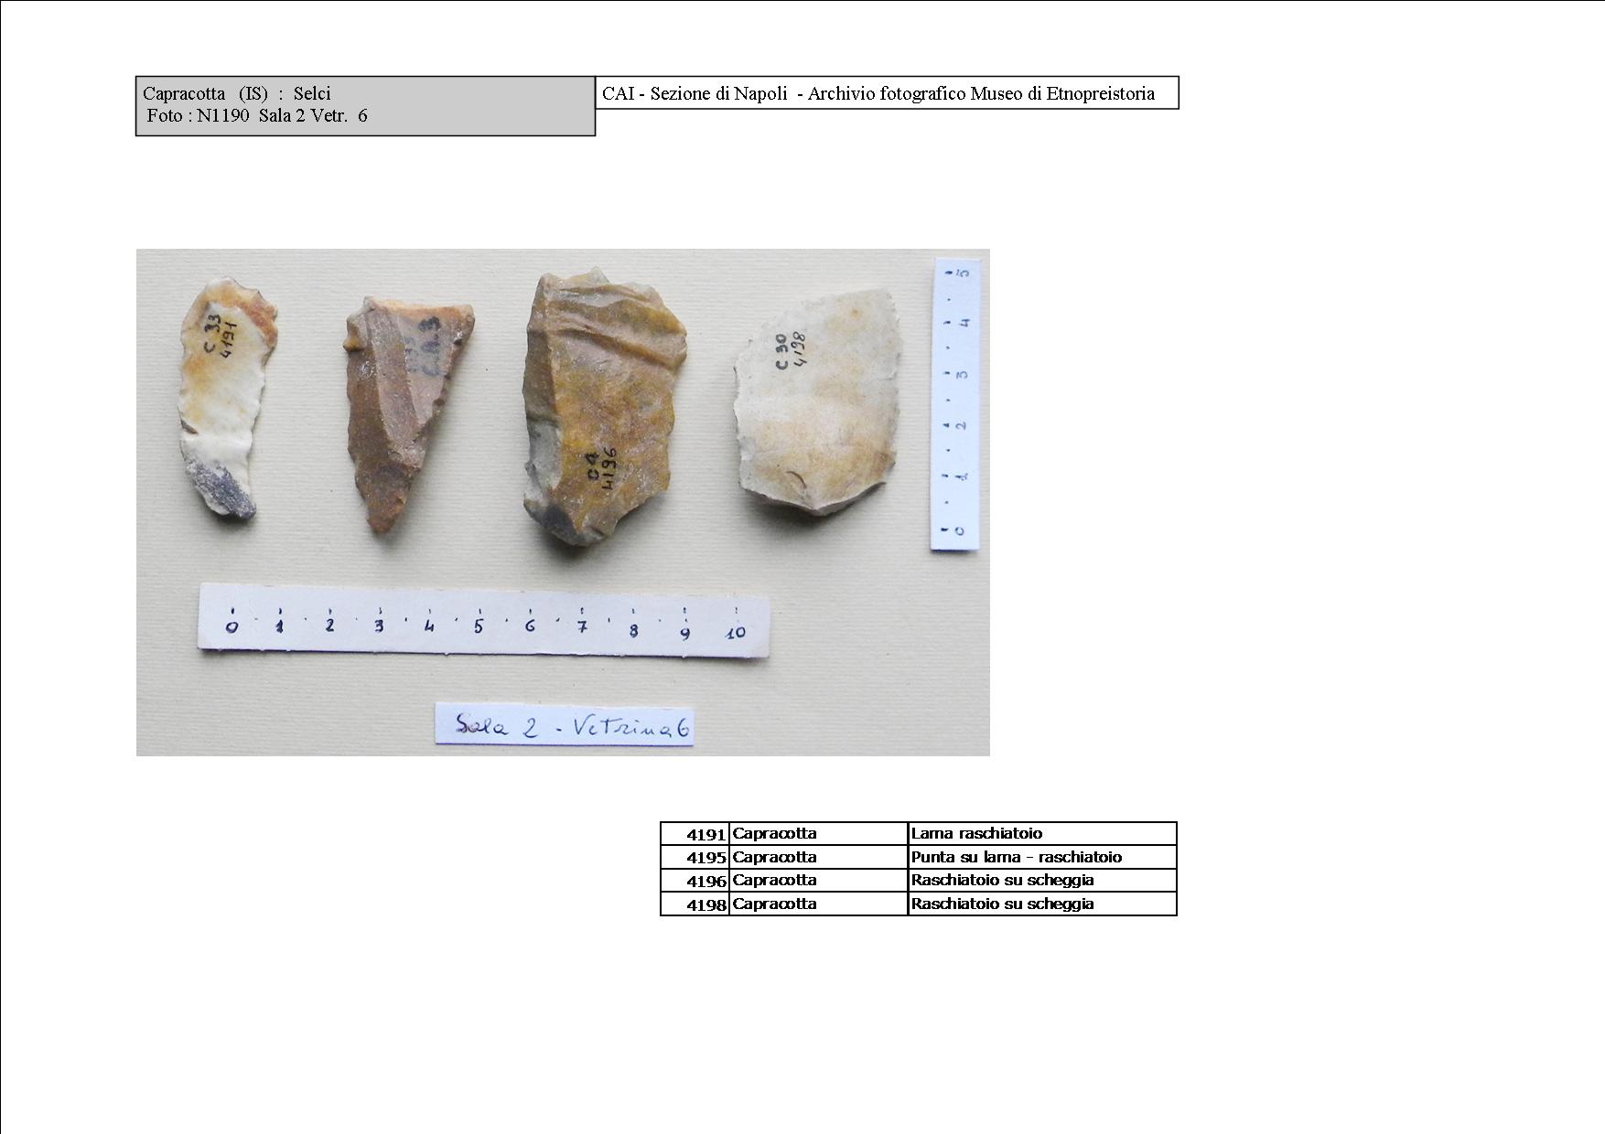This screenshot has width=1605, height=1134.
Task: Click 'Raschiatoio su scheggia' cell in row 4198
Action: [1042, 904]
